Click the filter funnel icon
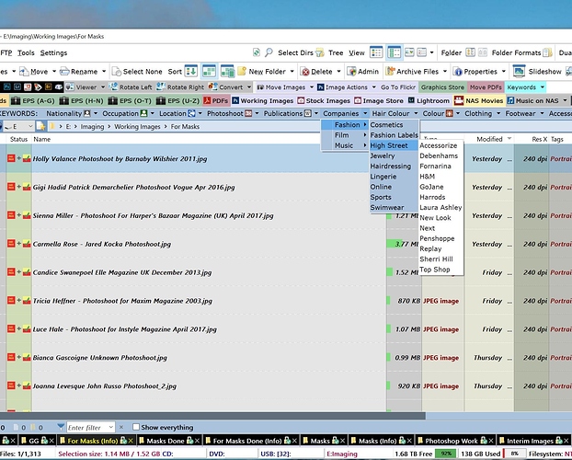Image resolution: width=572 pixels, height=460 pixels. click(61, 427)
